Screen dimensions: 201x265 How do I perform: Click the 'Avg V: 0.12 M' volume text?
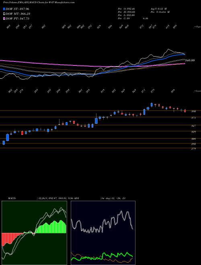coord(158,8)
